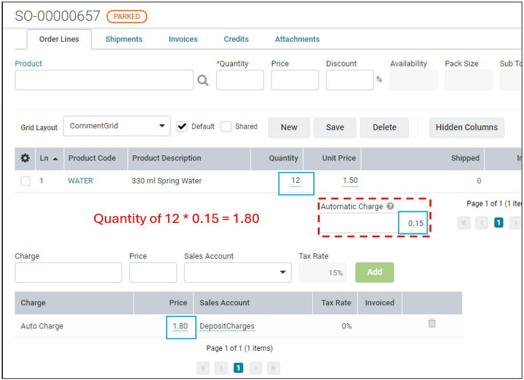Click the last-page arrow below the charges grid
524x380 pixels.
(x=274, y=368)
